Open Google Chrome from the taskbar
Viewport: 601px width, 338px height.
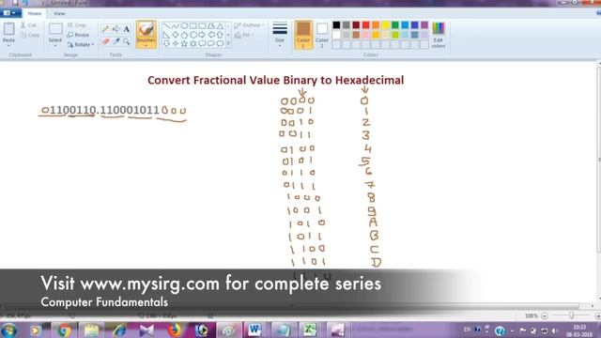pos(65,330)
